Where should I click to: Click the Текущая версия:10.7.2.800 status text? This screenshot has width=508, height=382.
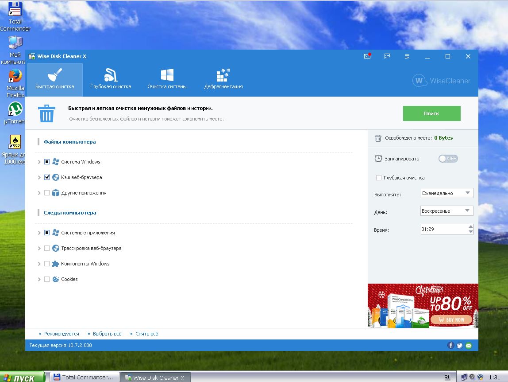61,345
